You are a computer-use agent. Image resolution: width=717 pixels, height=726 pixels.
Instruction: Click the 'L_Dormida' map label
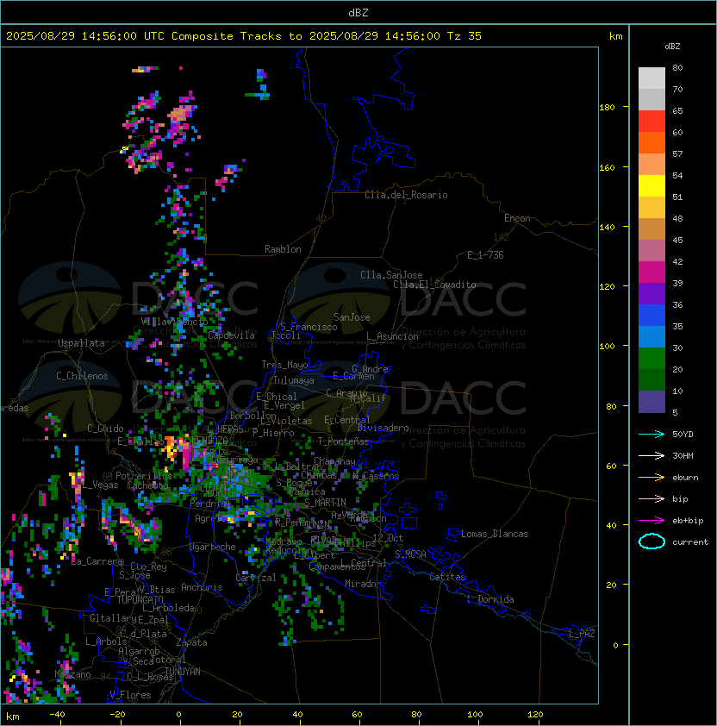tap(490, 599)
